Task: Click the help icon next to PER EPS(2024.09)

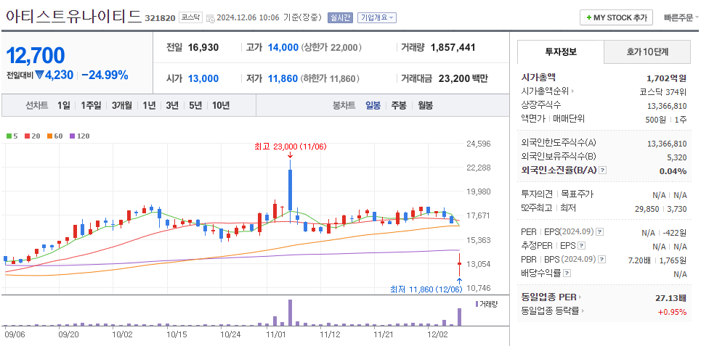Action: [x=600, y=232]
